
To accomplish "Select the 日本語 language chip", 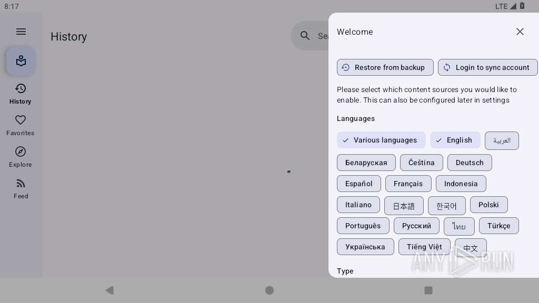I will [x=404, y=206].
